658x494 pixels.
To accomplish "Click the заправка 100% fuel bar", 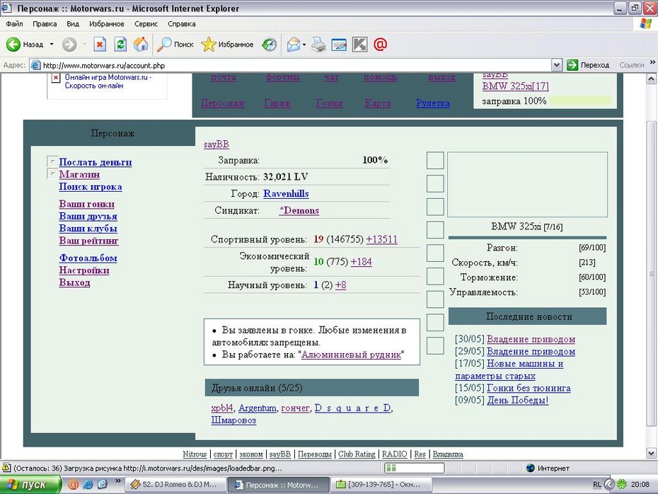I will (580, 100).
